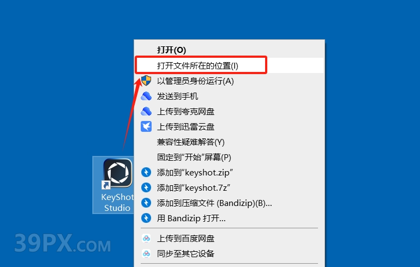Click the Quark cloud icon beside 上传到夸克网盘
This screenshot has height=267, width=420.
pos(146,111)
